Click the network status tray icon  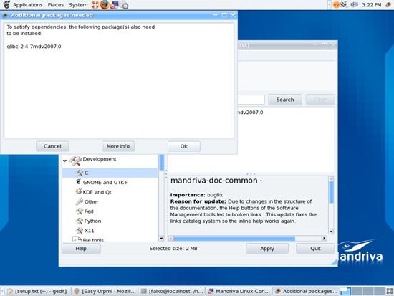(345, 4)
